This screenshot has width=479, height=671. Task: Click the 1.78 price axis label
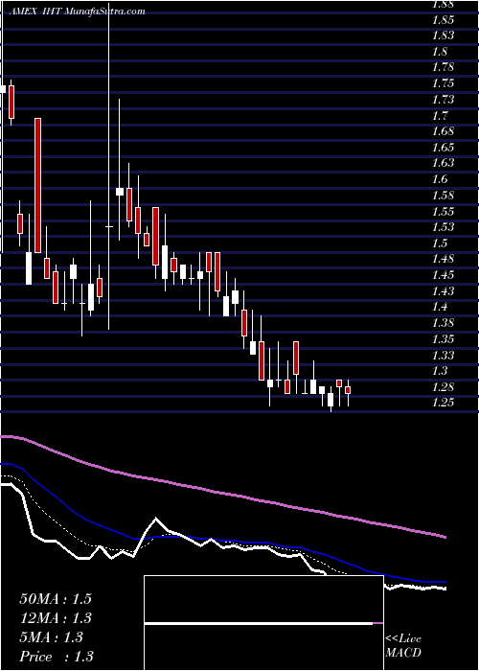443,68
